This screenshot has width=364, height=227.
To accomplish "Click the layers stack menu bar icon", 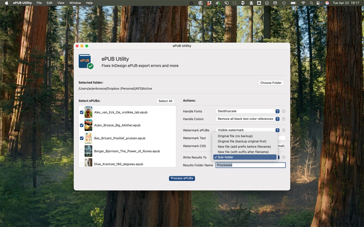I will coord(267,3).
